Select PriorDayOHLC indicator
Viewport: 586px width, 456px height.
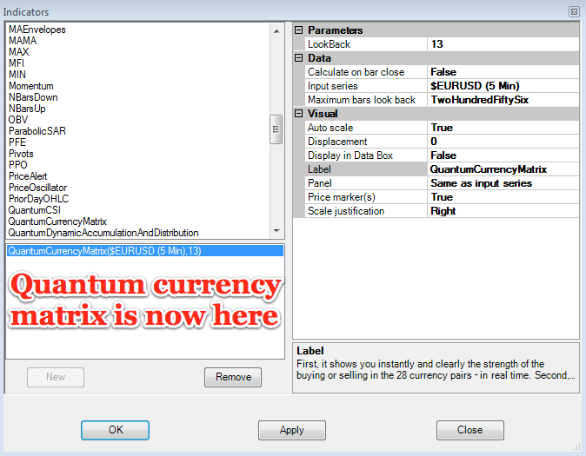pyautogui.click(x=38, y=199)
